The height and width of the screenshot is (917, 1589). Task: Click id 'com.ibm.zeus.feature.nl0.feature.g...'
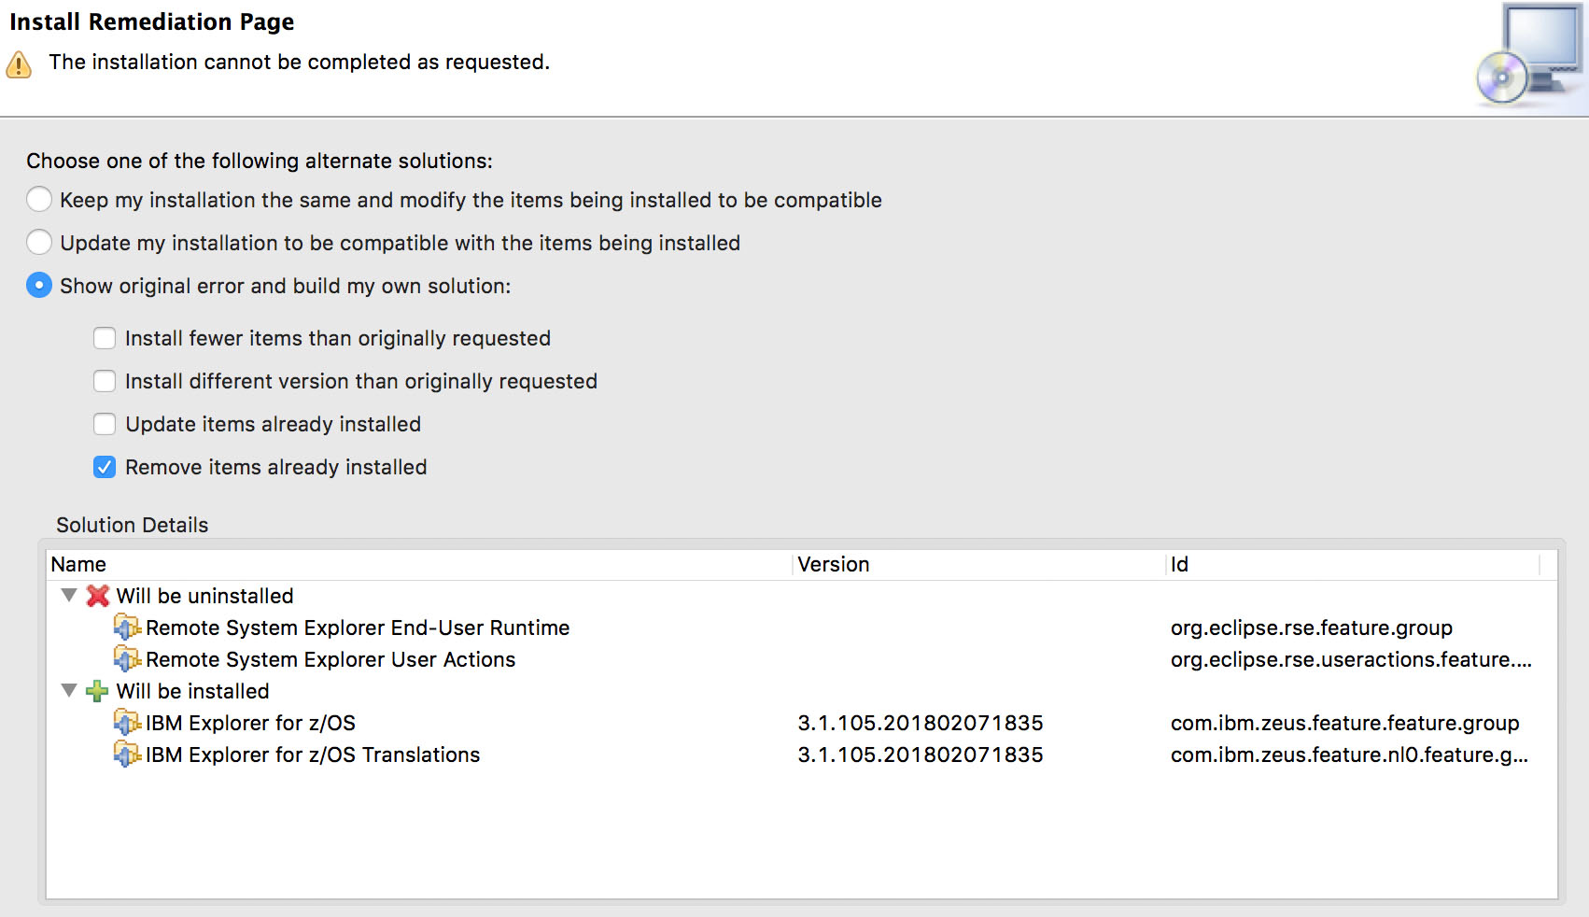tap(1349, 755)
